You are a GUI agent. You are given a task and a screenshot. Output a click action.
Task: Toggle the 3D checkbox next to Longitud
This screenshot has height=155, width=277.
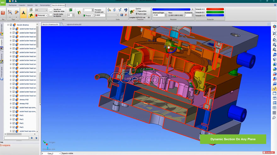pyautogui.click(x=146, y=18)
